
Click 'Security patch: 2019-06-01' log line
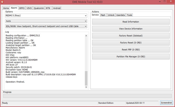click(x=19, y=67)
